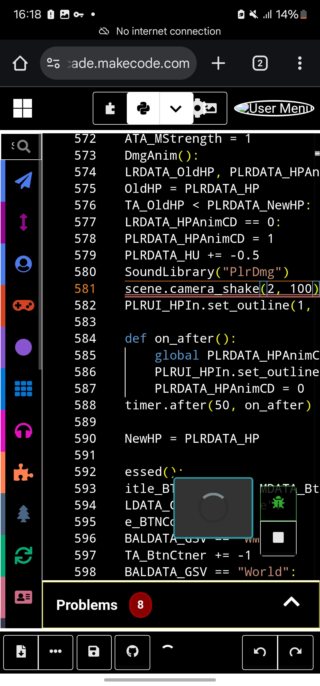
Task: Open browser three-dot menu
Action: [300, 63]
